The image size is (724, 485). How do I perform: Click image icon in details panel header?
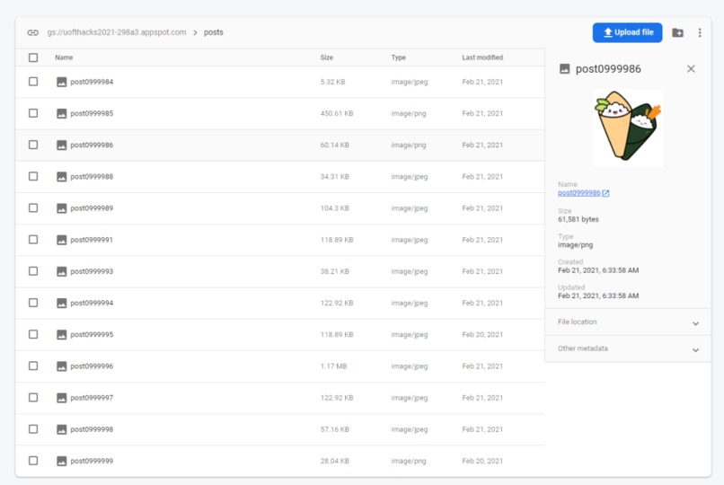564,69
